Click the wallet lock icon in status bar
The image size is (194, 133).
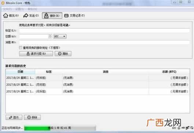point(179,128)
